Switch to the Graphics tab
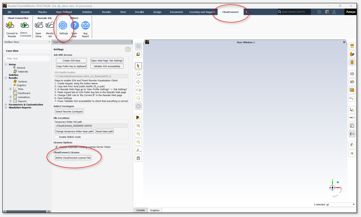 155,210
